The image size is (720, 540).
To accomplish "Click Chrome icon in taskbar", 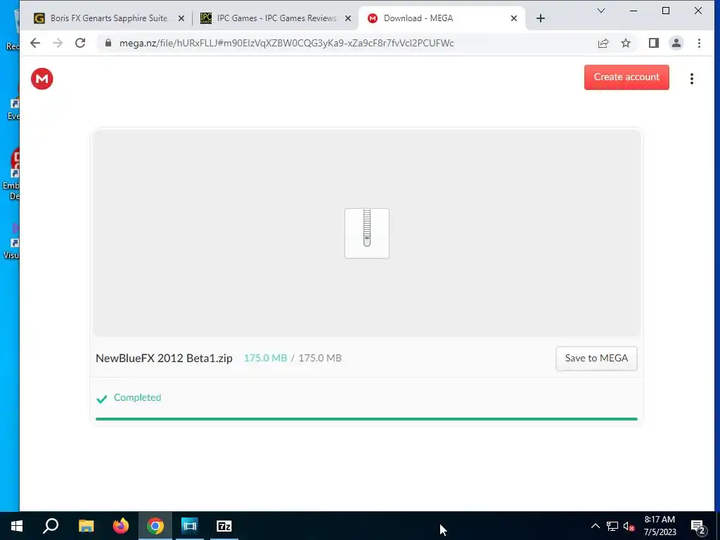I will click(155, 526).
